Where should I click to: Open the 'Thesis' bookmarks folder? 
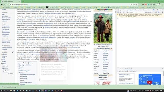click(x=82, y=7)
